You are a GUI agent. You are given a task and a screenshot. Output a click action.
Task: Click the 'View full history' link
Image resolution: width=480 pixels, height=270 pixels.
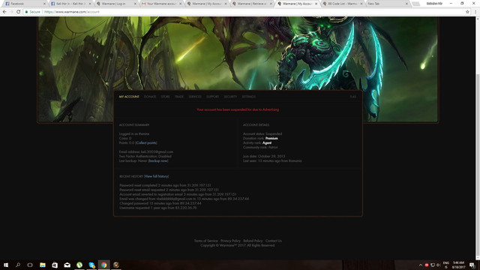point(157,177)
